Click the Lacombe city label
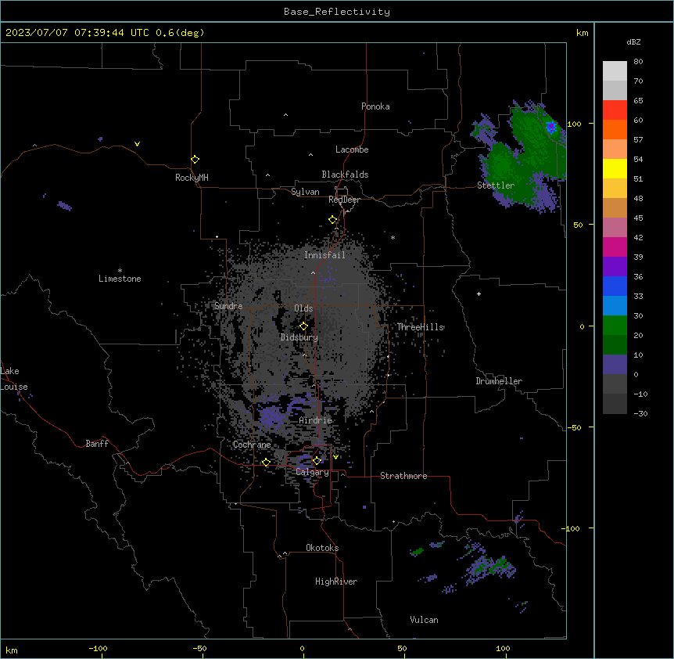 352,149
